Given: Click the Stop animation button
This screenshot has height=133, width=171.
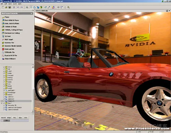Looking at the screenshot, I should [x=20, y=118].
